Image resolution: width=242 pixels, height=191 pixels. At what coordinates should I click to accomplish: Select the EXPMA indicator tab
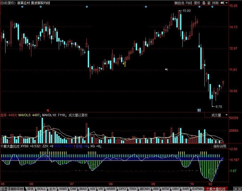click(197, 189)
